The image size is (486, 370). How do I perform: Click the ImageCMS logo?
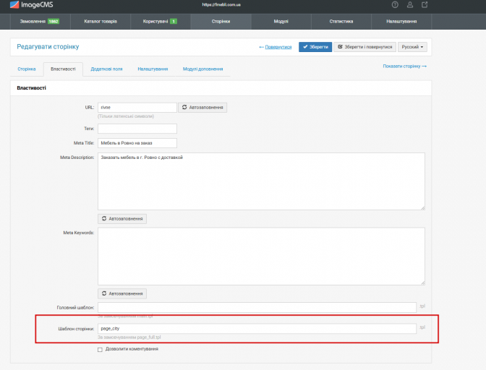[31, 4]
